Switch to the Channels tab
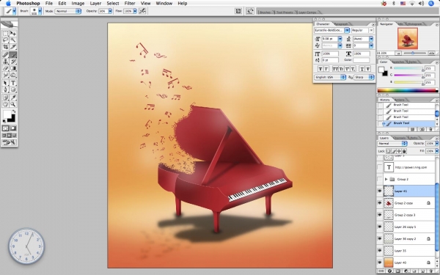Viewport: 440px width, 275px height. coord(399,138)
